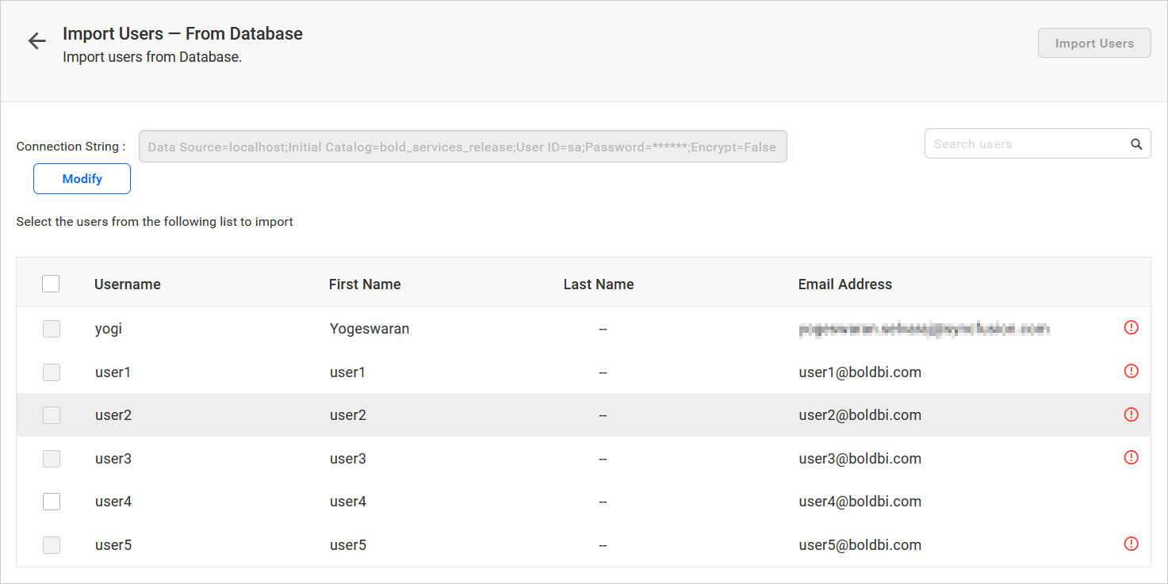Click the Last Name column header
This screenshot has height=584, width=1168.
point(599,284)
